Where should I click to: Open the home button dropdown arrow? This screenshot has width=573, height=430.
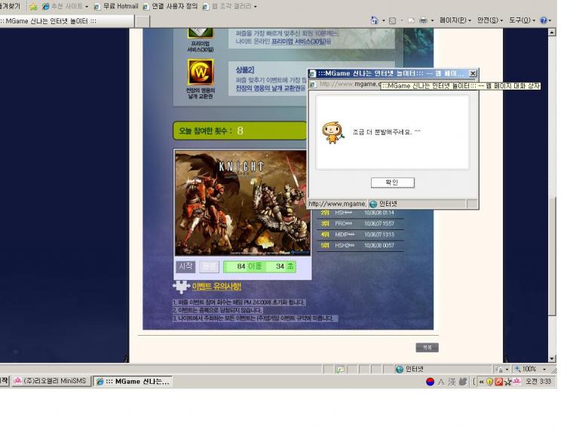tap(383, 20)
